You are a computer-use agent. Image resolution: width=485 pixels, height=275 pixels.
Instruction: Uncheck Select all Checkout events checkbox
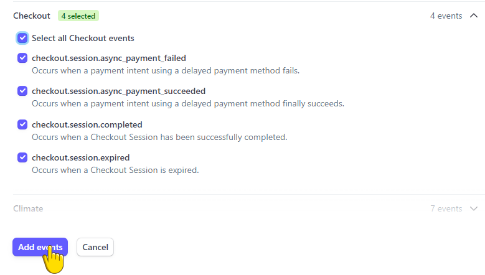tap(22, 38)
